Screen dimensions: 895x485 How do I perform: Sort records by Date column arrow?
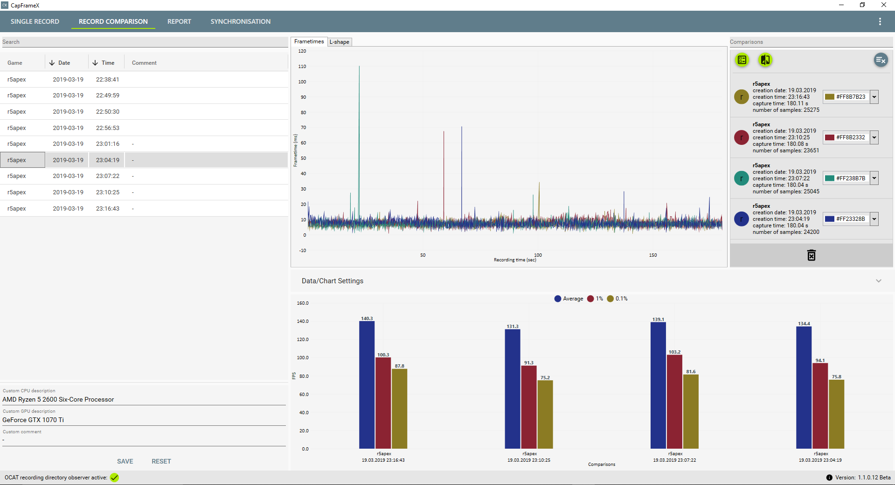tap(52, 63)
